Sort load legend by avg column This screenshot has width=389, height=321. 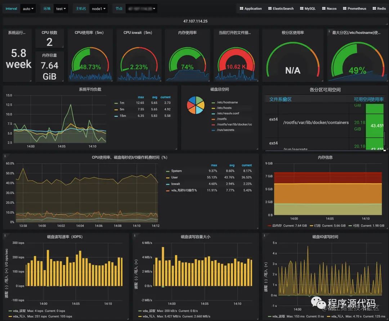tap(155, 97)
